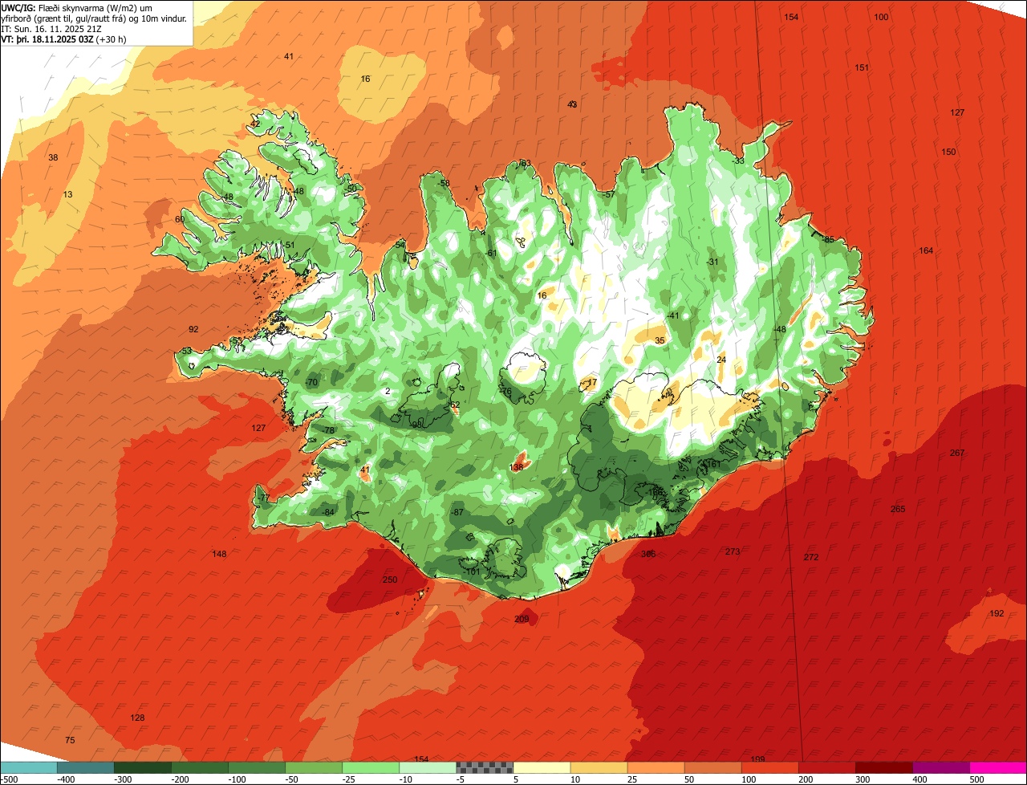
Task: Select the checkered -5 to 5 legend swatch
Action: [x=485, y=767]
